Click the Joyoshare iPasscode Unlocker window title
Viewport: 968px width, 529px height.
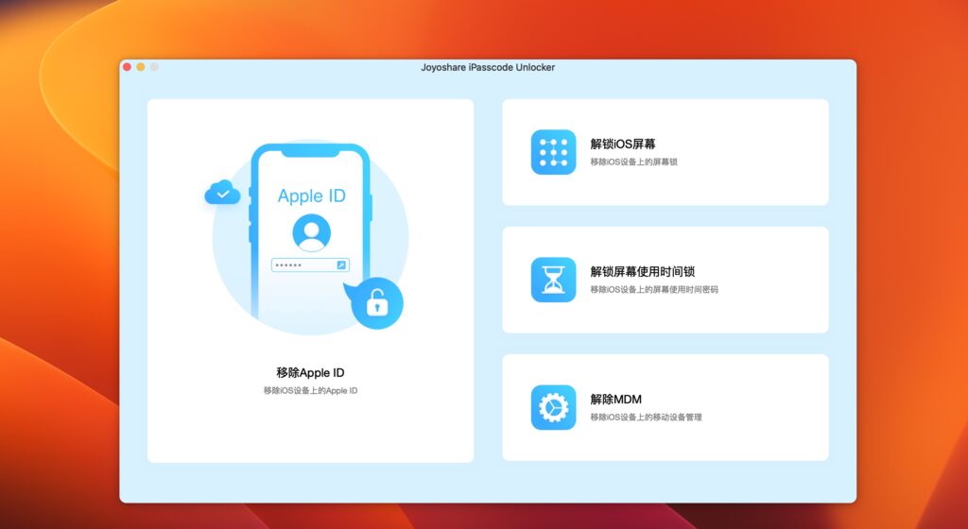pyautogui.click(x=488, y=68)
